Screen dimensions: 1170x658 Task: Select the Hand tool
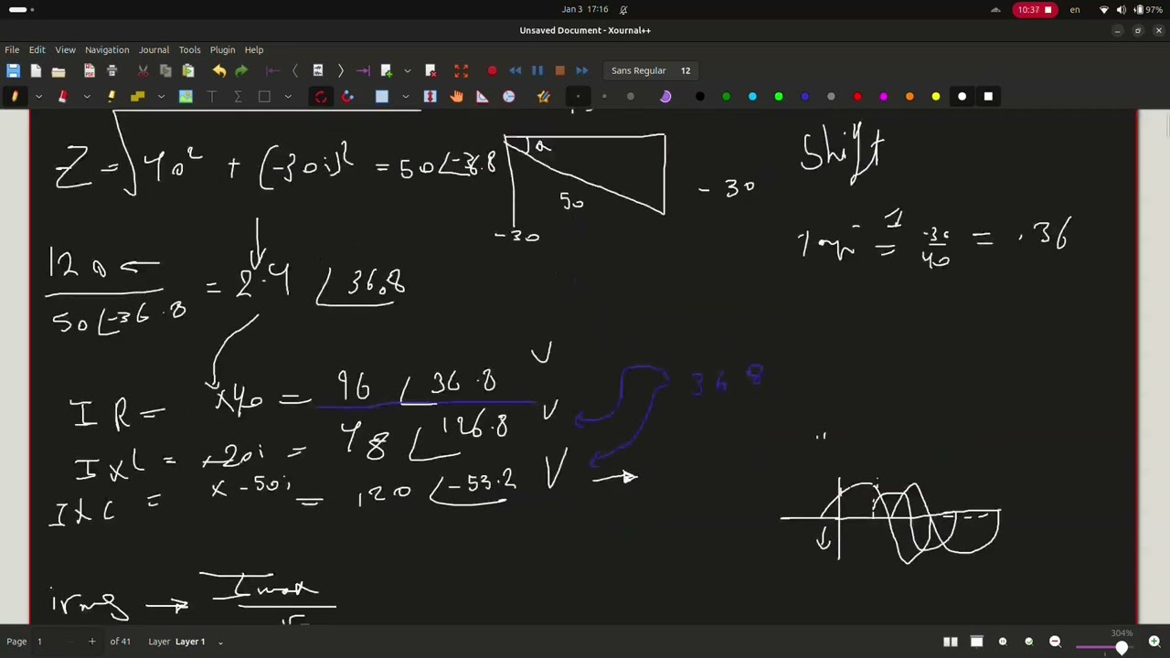[x=456, y=96]
